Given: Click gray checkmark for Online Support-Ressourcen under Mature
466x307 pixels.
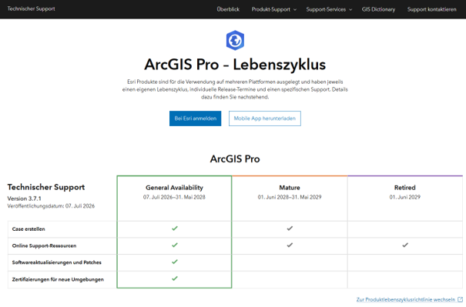Looking at the screenshot, I should click(x=290, y=245).
